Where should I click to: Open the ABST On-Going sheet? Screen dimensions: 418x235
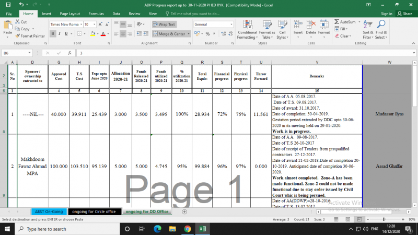pyautogui.click(x=49, y=211)
